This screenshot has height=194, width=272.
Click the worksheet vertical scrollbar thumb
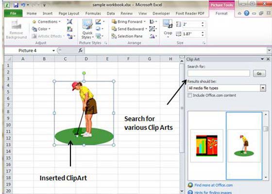(182, 108)
